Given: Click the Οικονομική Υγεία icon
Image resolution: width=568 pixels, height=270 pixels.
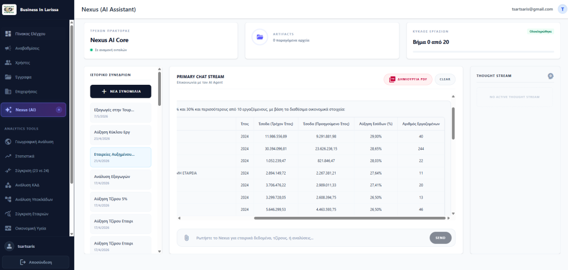Looking at the screenshot, I should pyautogui.click(x=8, y=228).
